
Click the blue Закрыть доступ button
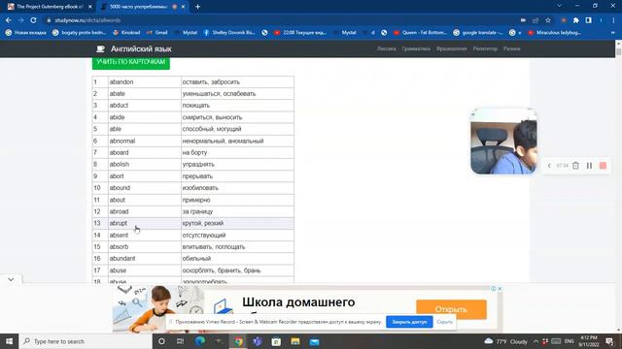click(409, 322)
